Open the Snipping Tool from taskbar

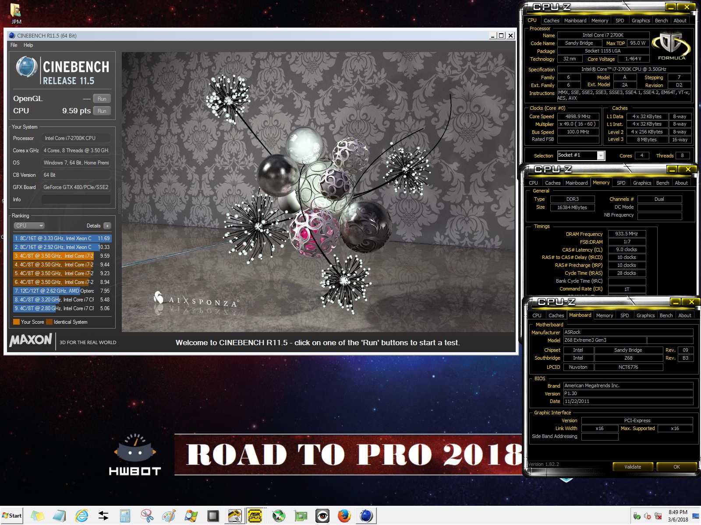[147, 516]
